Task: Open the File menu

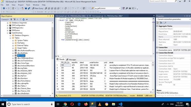Action: [x=2, y=5]
